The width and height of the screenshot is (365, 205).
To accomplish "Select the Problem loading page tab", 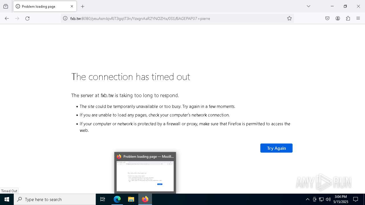I will click(x=45, y=6).
